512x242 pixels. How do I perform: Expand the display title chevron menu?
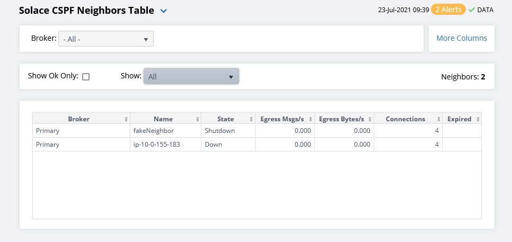pyautogui.click(x=164, y=11)
